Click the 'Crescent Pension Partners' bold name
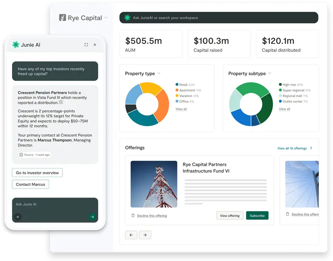The image size is (333, 261). pyautogui.click(x=42, y=93)
